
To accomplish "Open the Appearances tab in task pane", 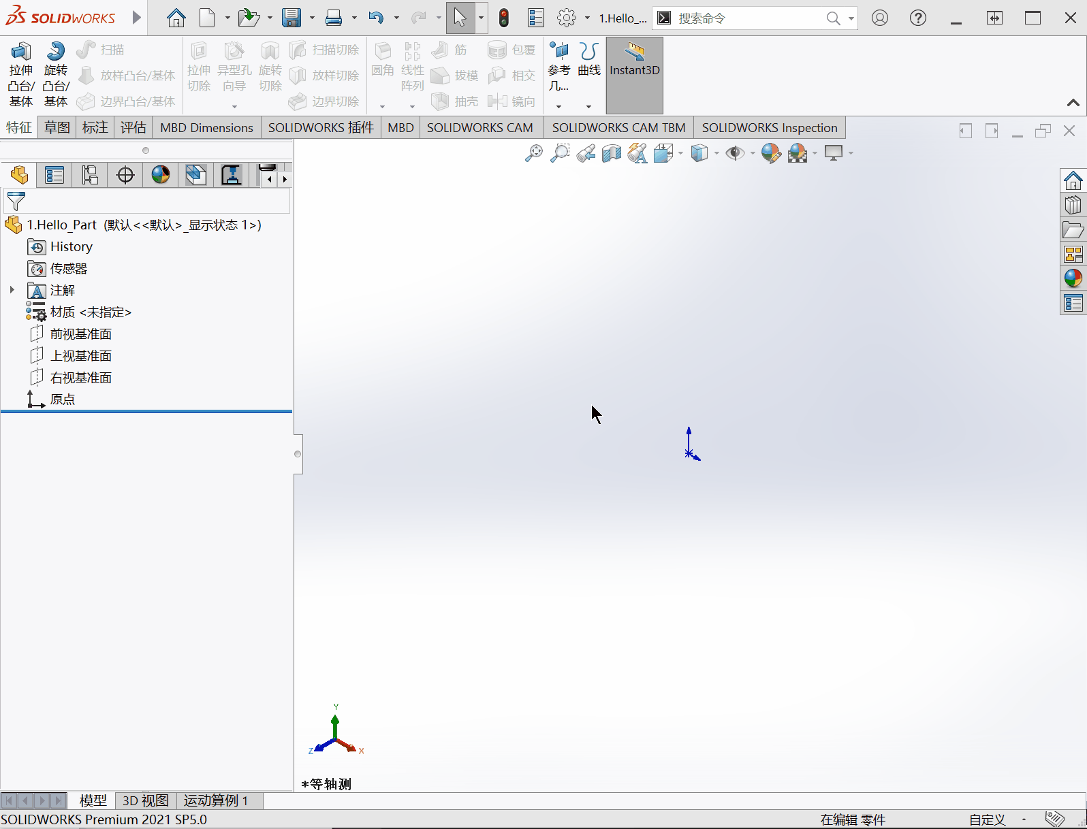I will 1073,278.
